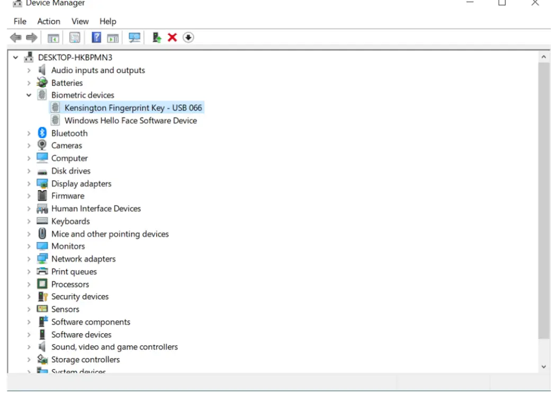Click the Help question mark toolbar icon
Screen dimensions: 551x393
(x=96, y=37)
